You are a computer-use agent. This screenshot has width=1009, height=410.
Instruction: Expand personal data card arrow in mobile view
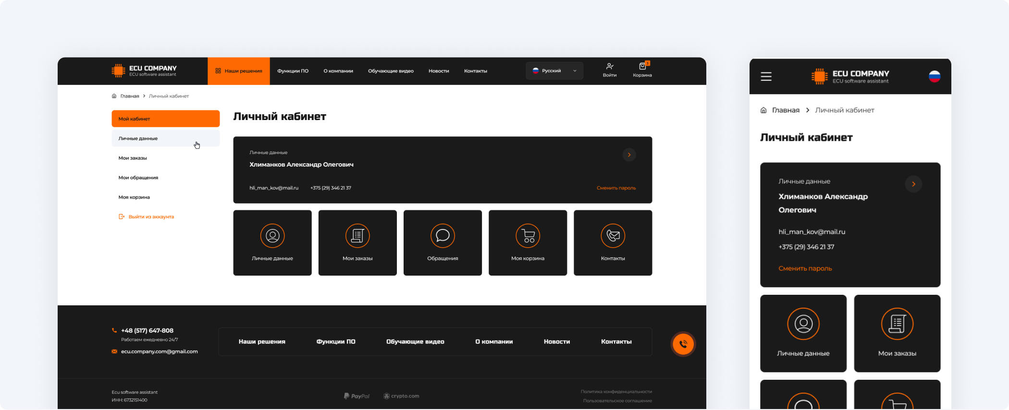[x=913, y=184]
